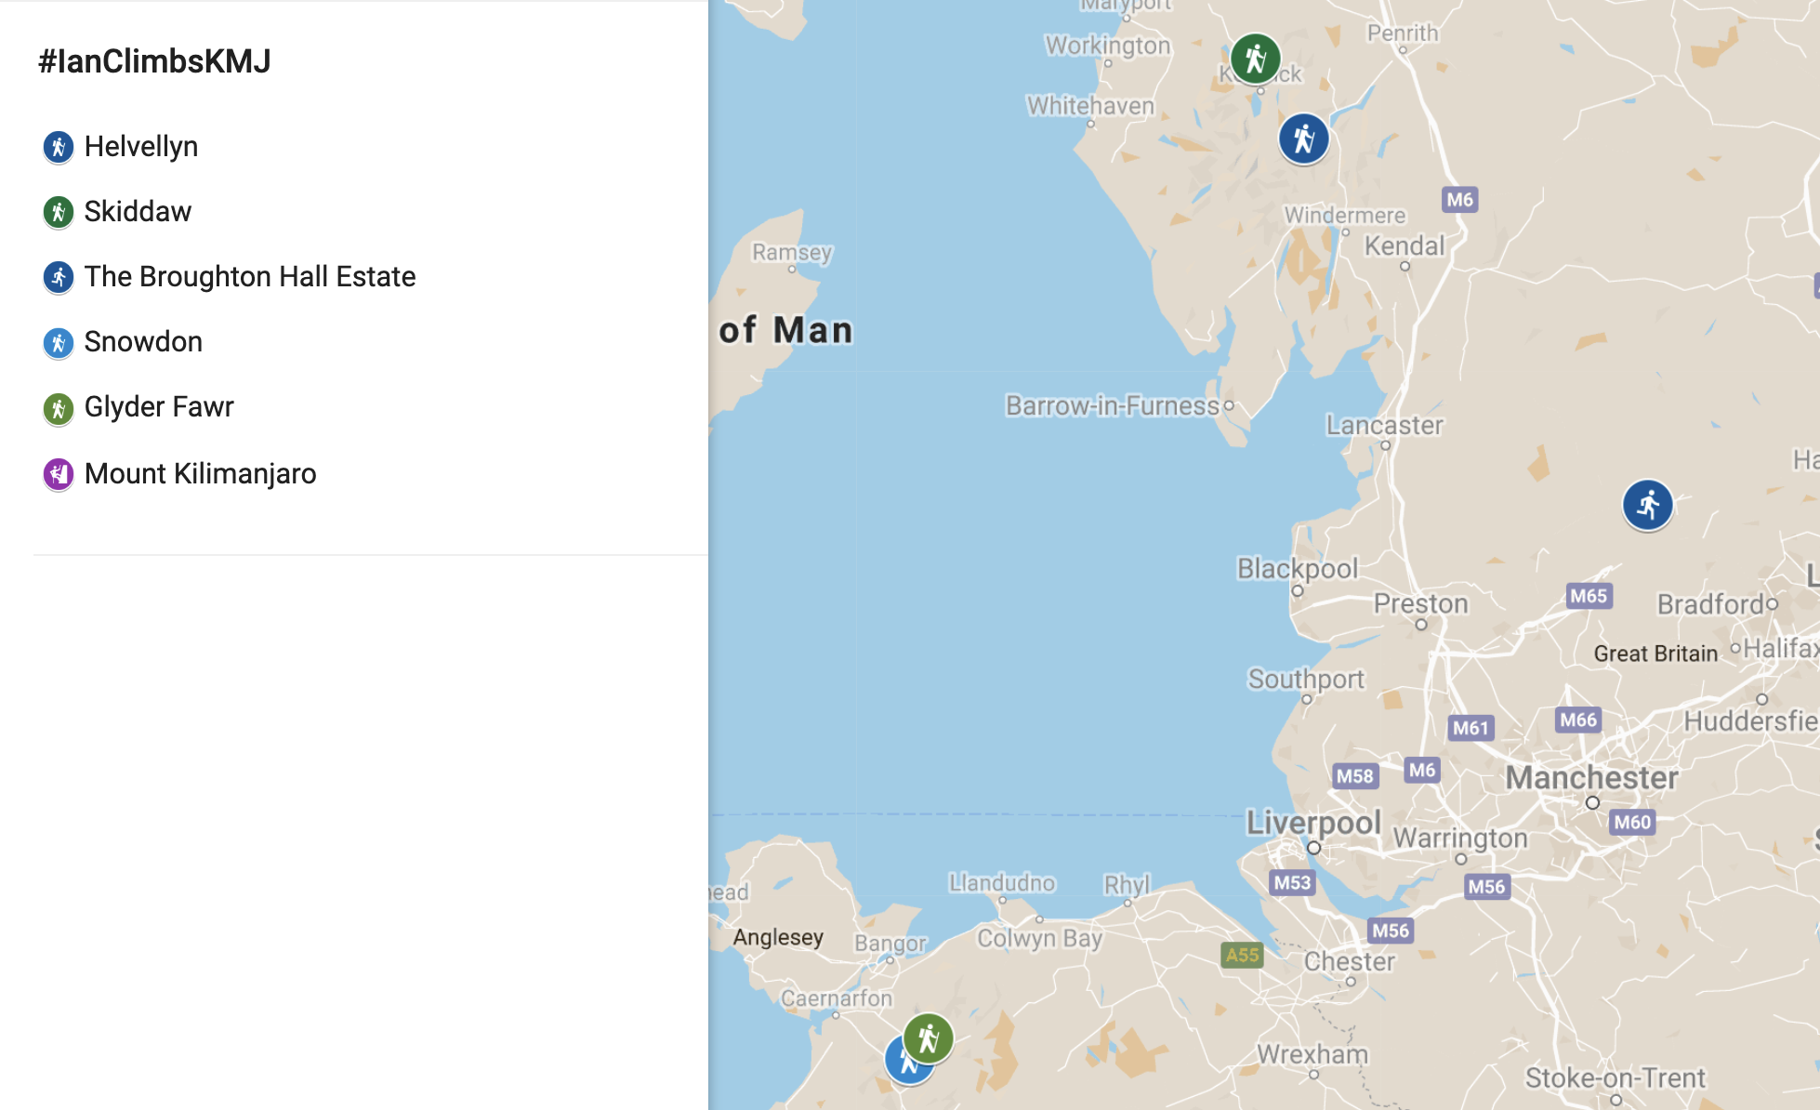Select the blue hiker marker above Windermere
Image resolution: width=1820 pixels, height=1110 pixels.
pyautogui.click(x=1304, y=139)
